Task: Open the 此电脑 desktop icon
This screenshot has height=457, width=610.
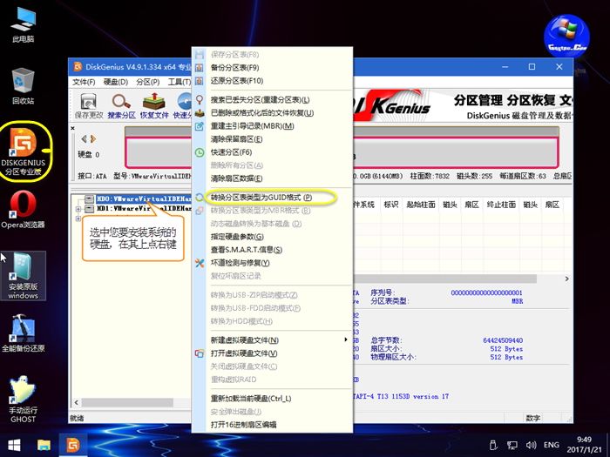Action: [x=23, y=24]
